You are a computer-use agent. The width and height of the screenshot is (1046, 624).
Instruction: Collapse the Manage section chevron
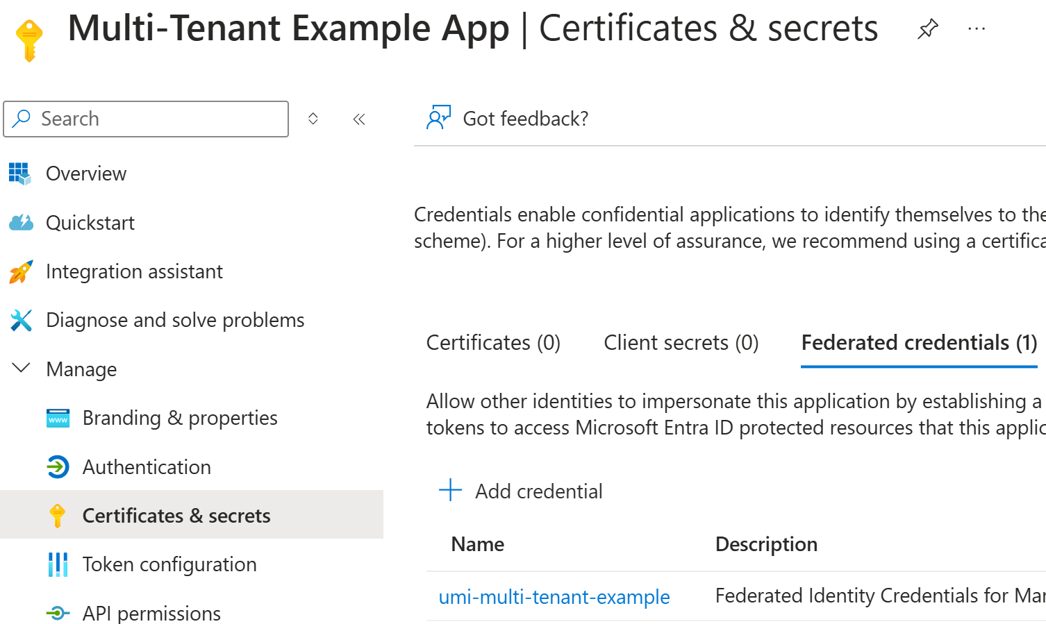(x=22, y=368)
